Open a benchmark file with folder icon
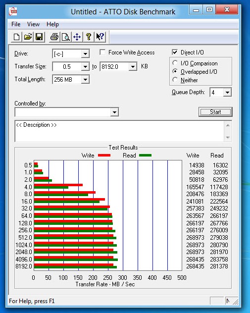The height and width of the screenshot is (313, 250). (28, 37)
